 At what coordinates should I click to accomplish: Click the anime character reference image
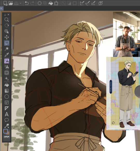pyautogui.click(x=123, y=93)
